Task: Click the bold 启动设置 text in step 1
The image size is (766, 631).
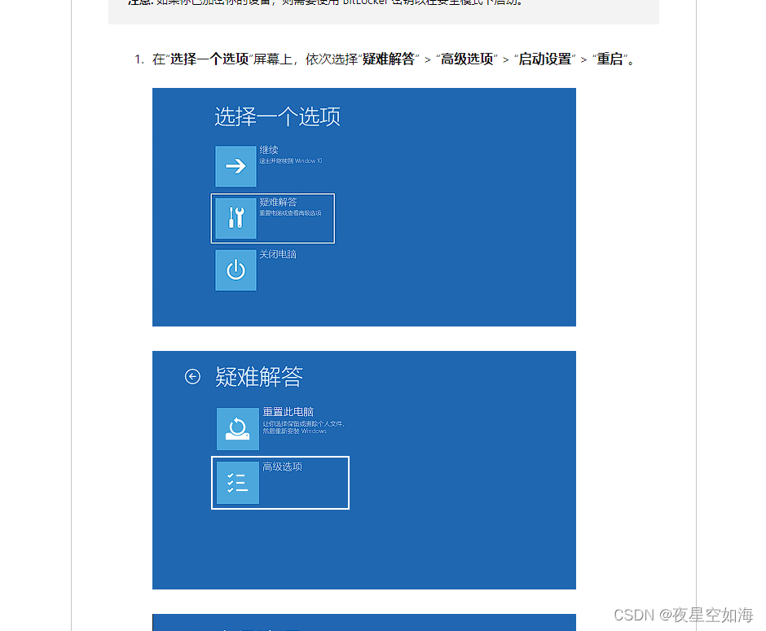Action: point(544,59)
